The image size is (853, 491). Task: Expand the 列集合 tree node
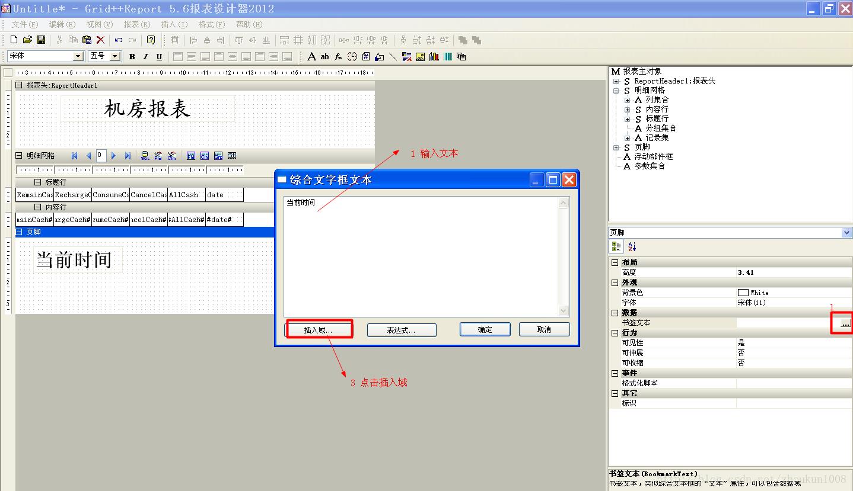point(628,100)
